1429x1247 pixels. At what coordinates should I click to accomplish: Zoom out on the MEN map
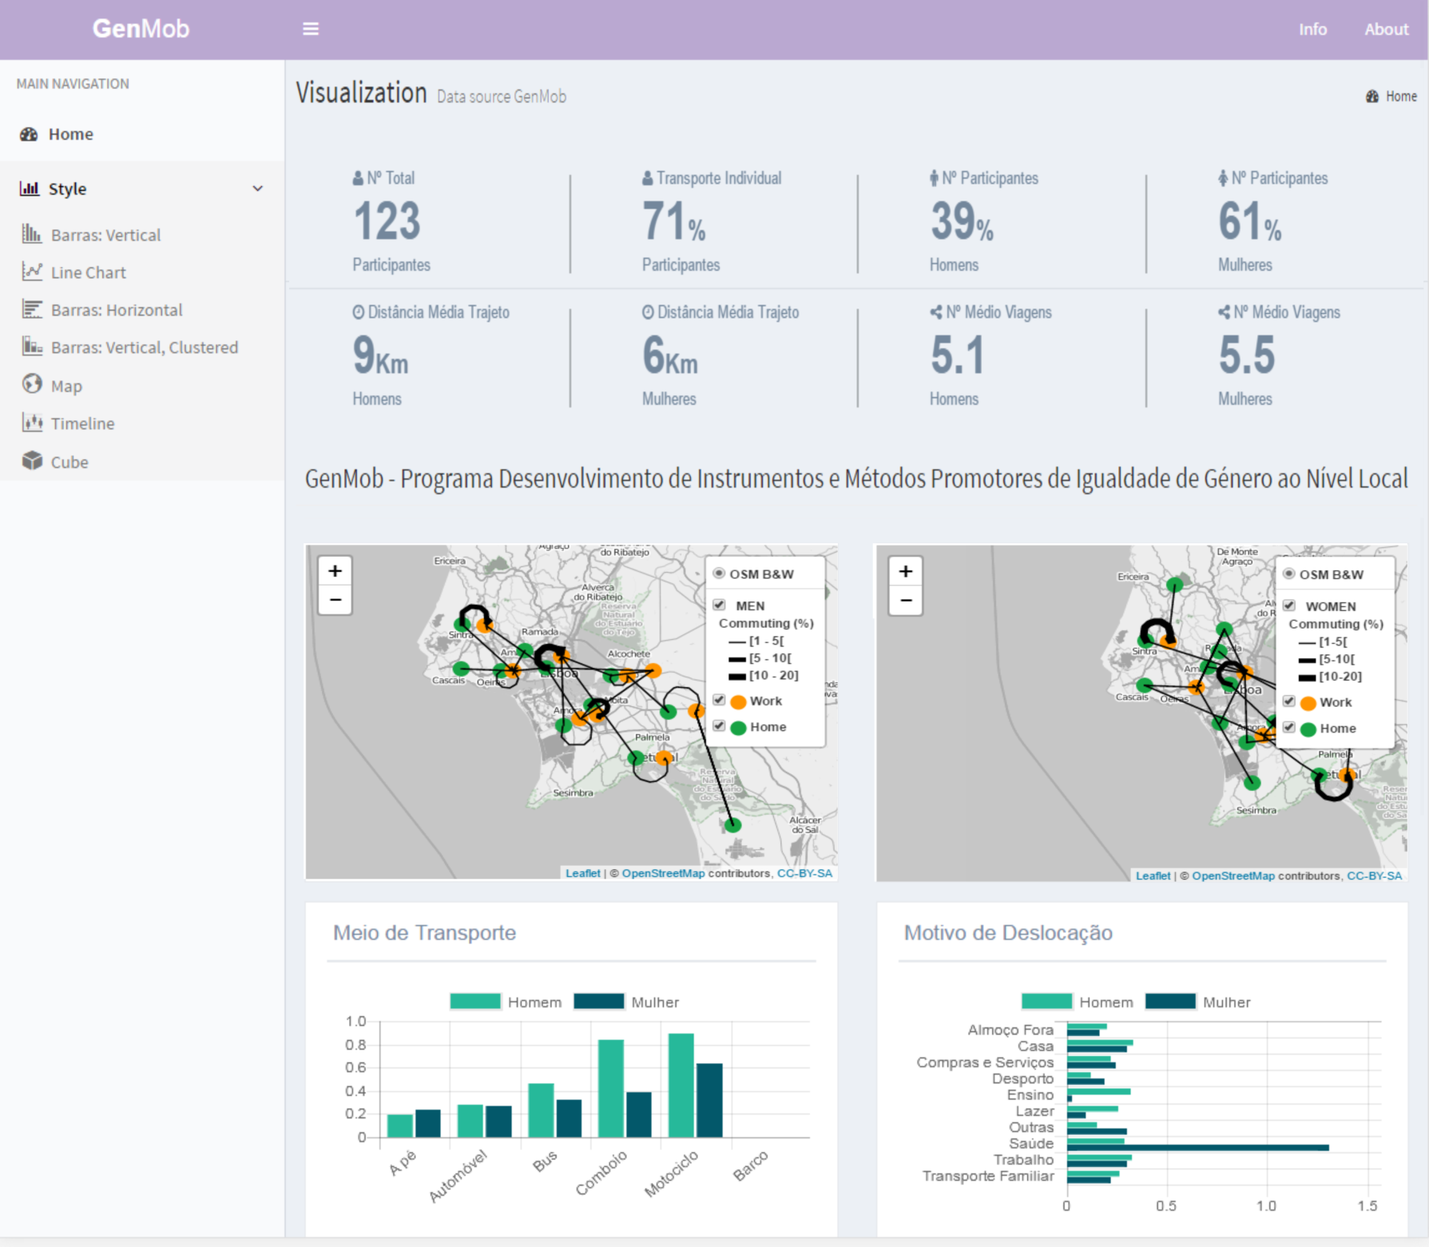[335, 599]
